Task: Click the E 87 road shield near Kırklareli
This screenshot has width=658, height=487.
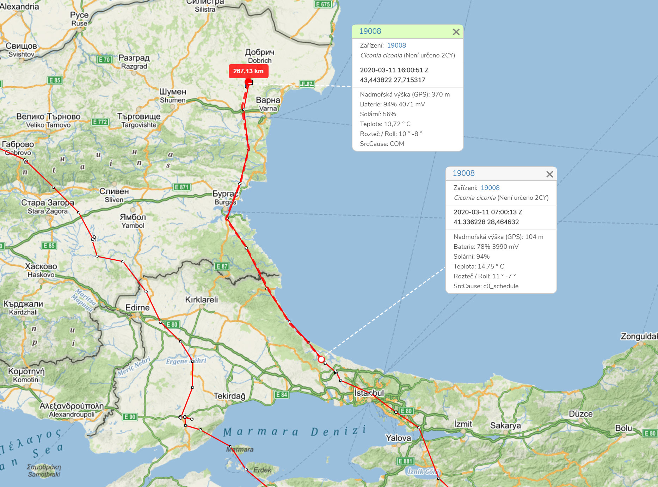Action: pos(222,266)
